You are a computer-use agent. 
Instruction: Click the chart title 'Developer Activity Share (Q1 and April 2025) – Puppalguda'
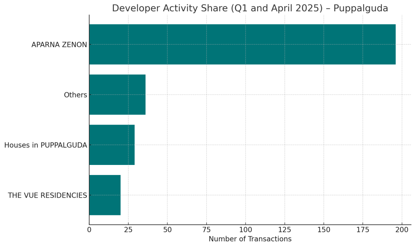pyautogui.click(x=250, y=8)
